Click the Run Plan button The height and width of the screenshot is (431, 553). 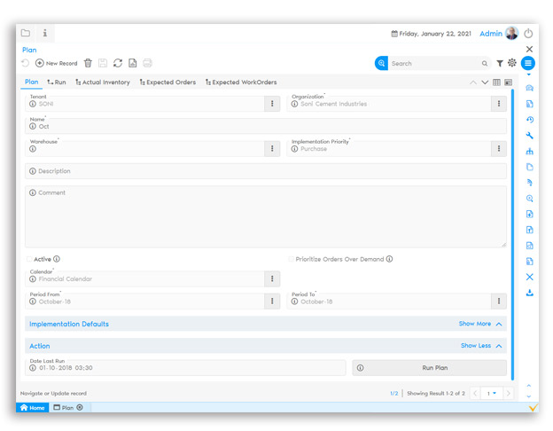click(x=429, y=367)
